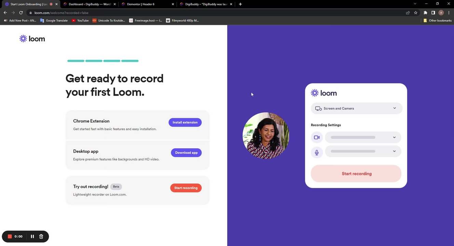Click the presenter camera bubble thumbnail
The width and height of the screenshot is (454, 246).
tap(266, 136)
